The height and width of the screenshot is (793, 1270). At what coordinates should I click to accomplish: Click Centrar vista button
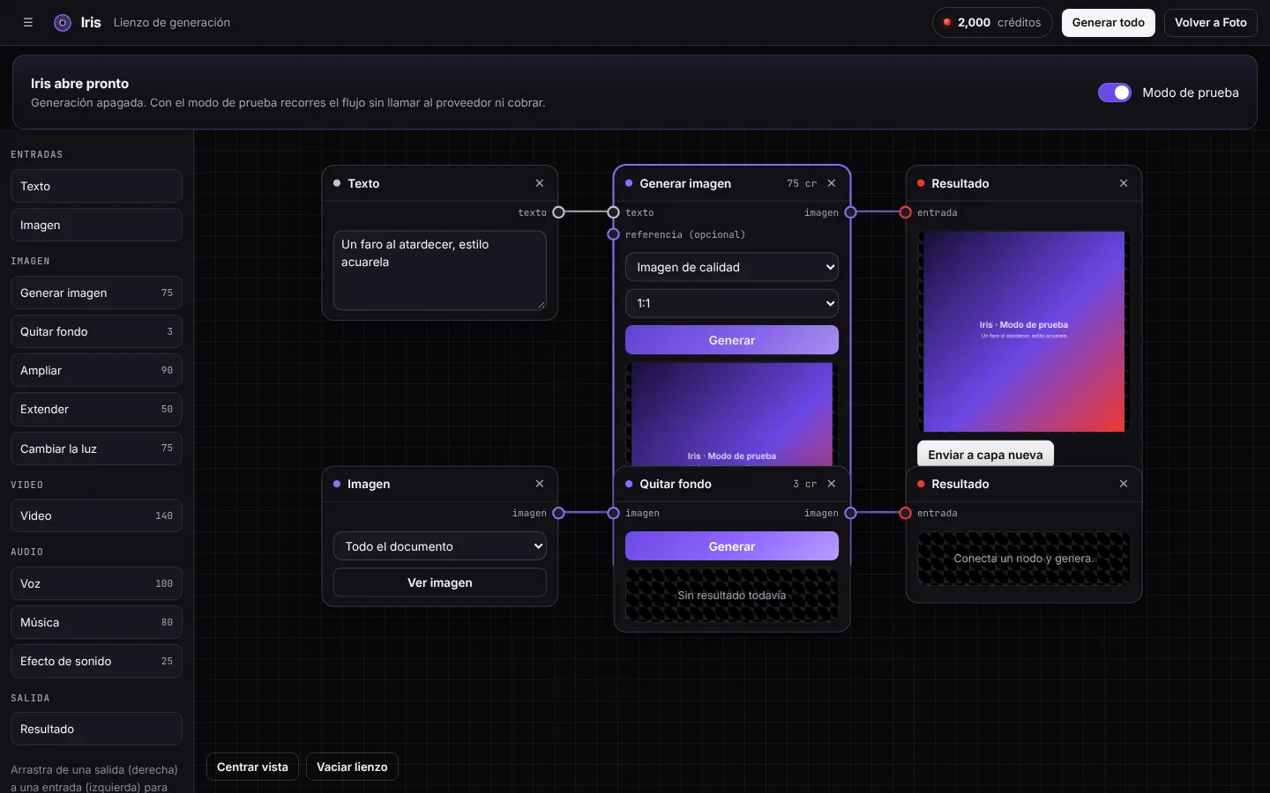pyautogui.click(x=252, y=767)
